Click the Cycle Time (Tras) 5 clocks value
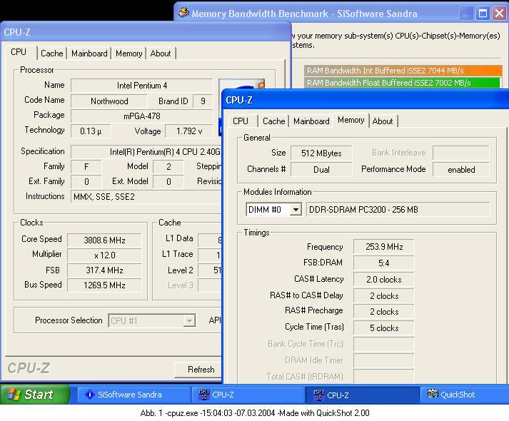 [x=383, y=328]
